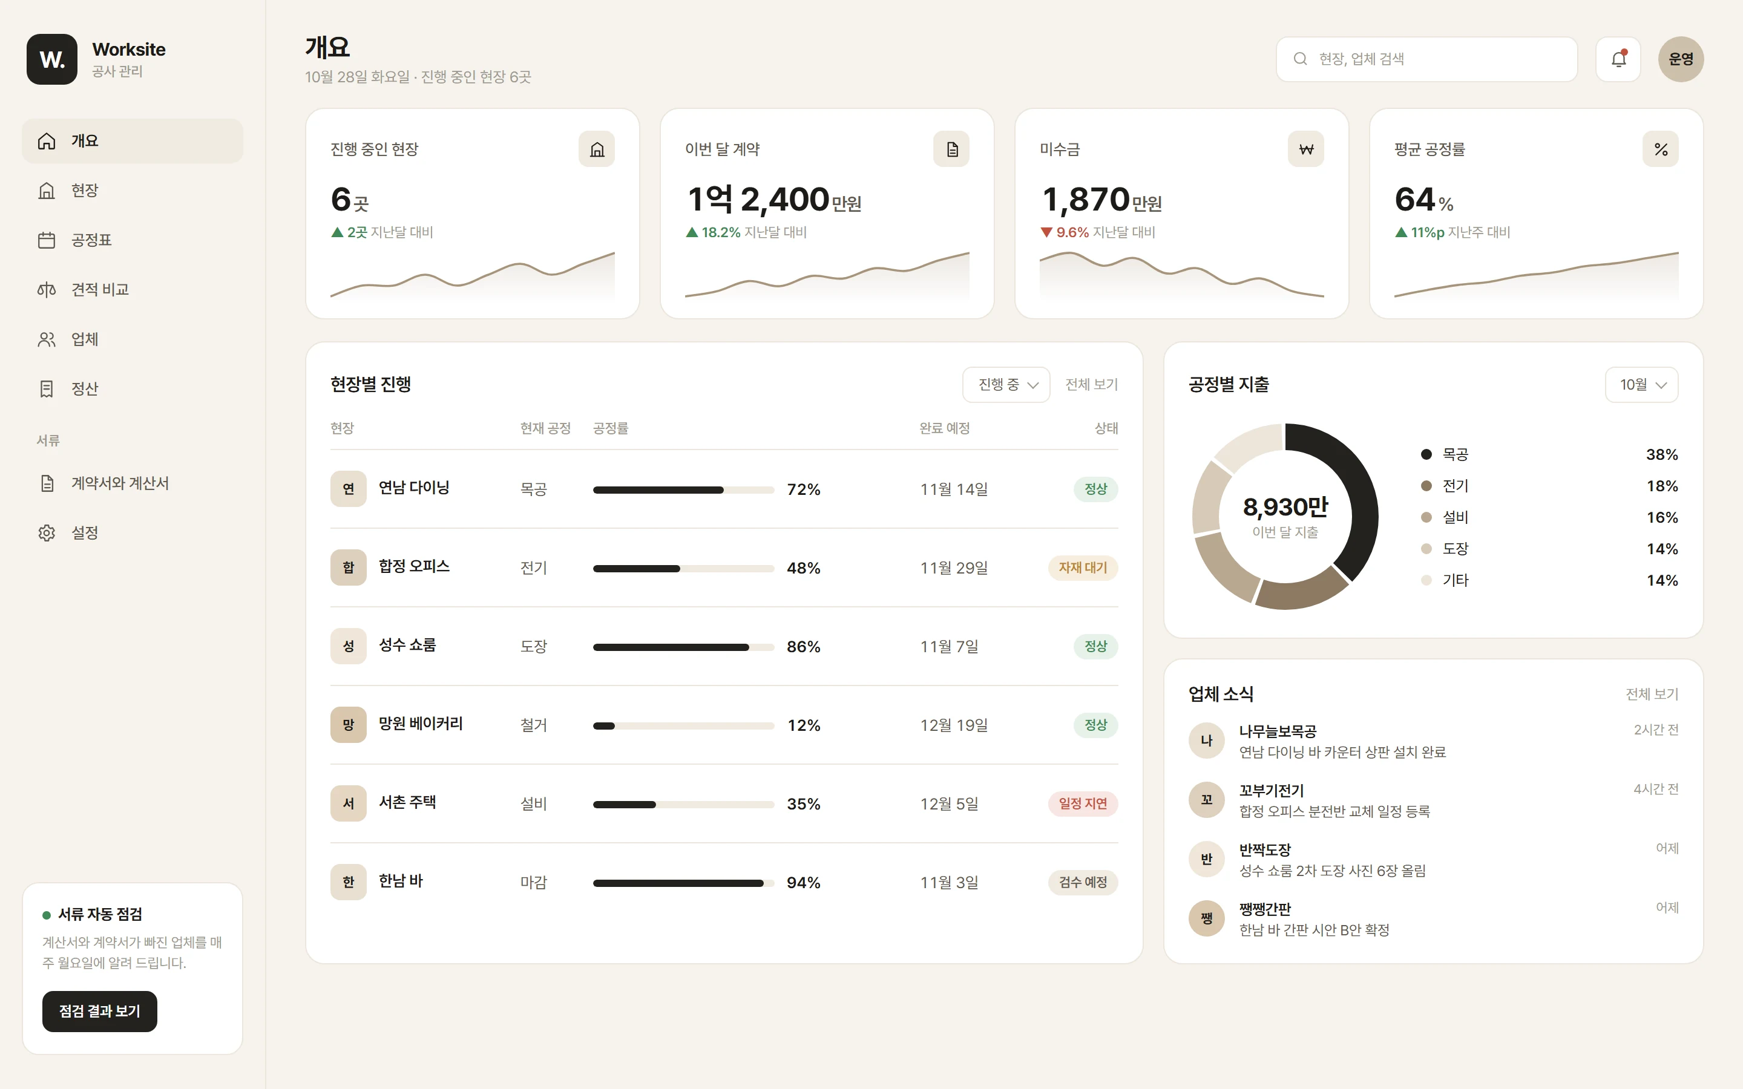Click the 11%p 지난주 대비 change text

coord(1452,233)
